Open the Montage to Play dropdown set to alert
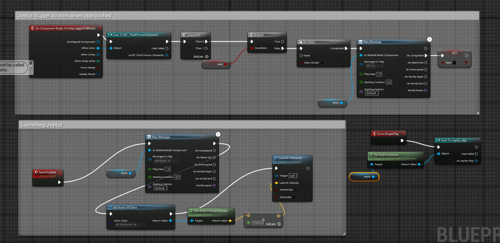The height and width of the screenshot is (243, 500). click(x=370, y=66)
